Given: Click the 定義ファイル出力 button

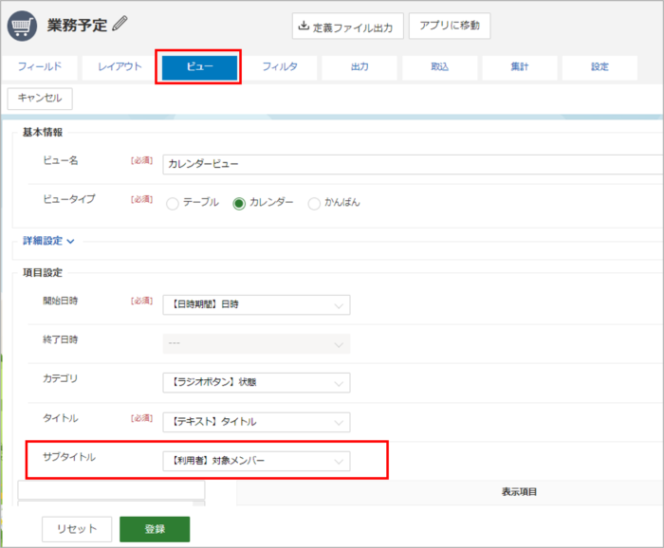Looking at the screenshot, I should [348, 26].
